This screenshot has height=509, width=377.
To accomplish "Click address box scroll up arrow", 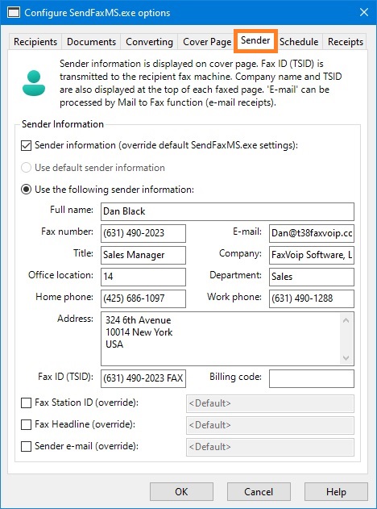I will [x=346, y=320].
